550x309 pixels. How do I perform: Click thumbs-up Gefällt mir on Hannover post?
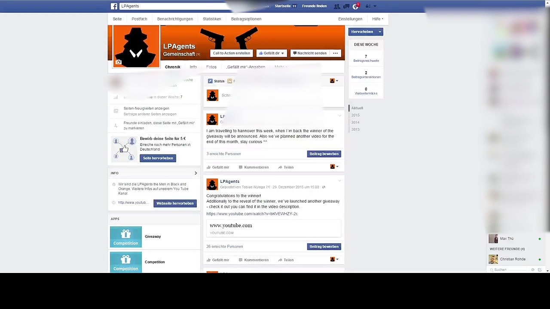218,167
